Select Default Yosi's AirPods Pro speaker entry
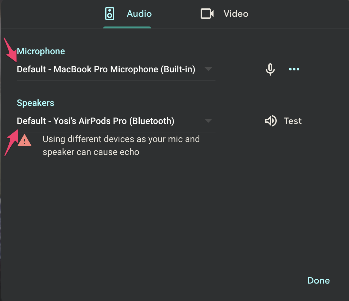Screen dimensions: 349x301 coord(95,121)
